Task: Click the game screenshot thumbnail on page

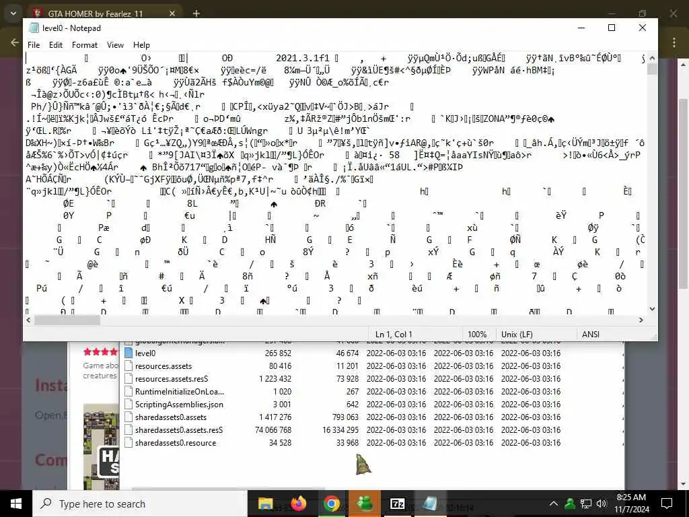Action: [x=101, y=447]
